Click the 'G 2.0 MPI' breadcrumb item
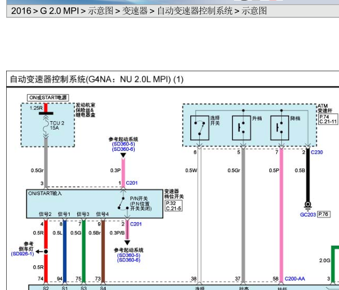 click(59, 11)
